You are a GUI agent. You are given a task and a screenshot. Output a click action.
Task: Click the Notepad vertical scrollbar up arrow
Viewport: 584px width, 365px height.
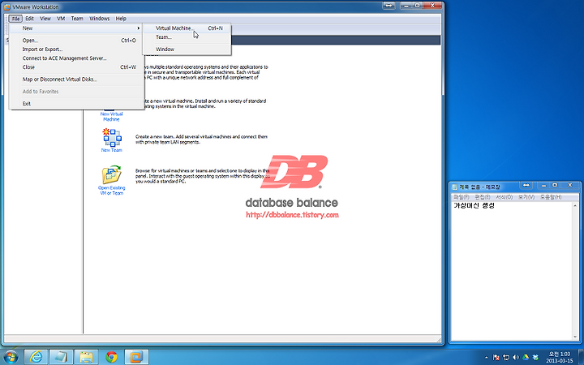tap(575, 205)
